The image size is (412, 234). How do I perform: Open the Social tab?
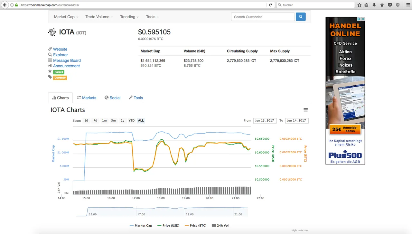point(112,98)
